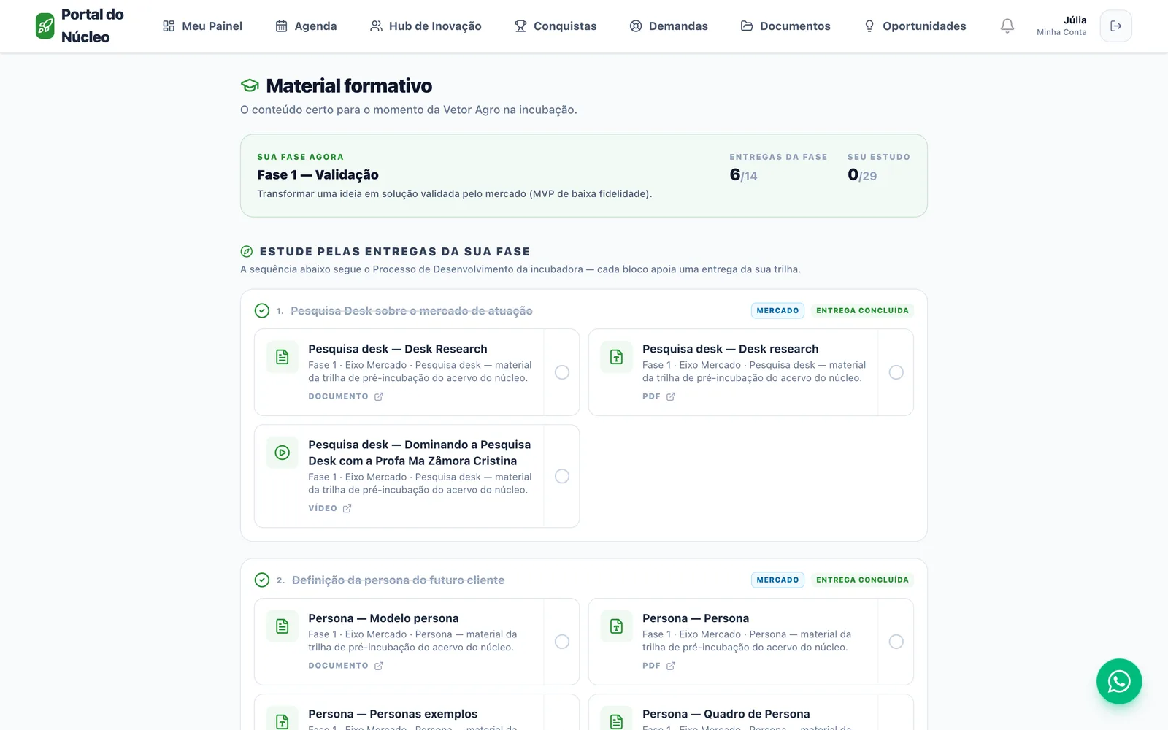The image size is (1168, 730).
Task: Click Fase 1 — Validação heading
Action: (x=318, y=174)
